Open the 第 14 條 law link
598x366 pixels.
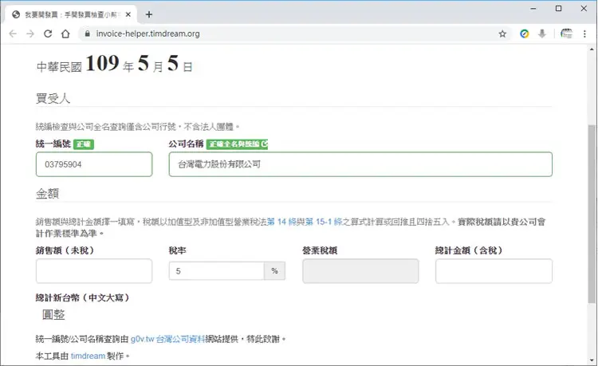(281, 222)
